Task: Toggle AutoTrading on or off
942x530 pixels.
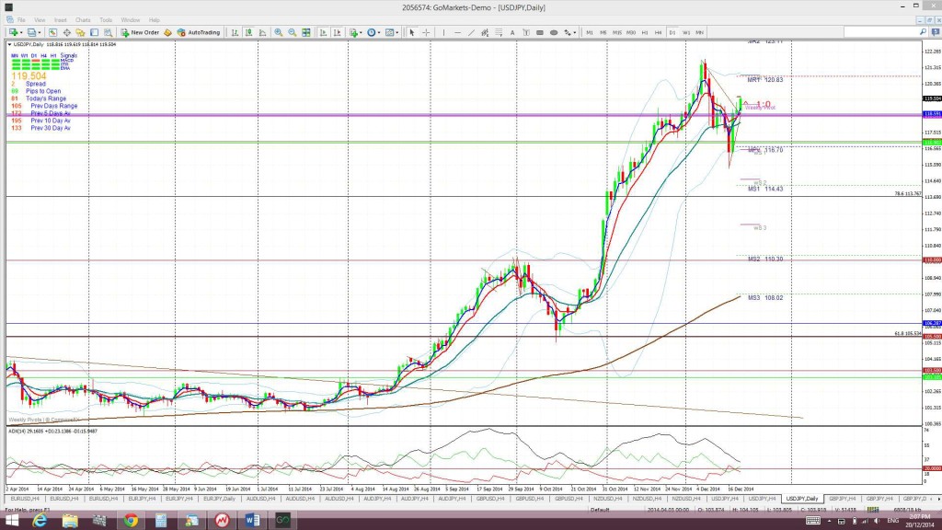Action: tap(199, 32)
